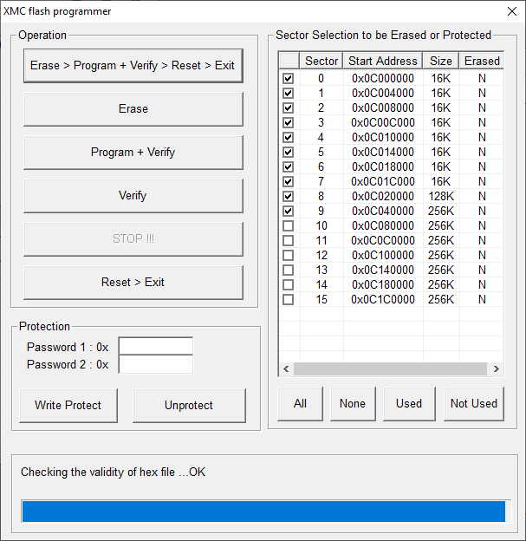Select Not Used sectors button
Image resolution: width=526 pixels, height=541 pixels.
(x=474, y=404)
